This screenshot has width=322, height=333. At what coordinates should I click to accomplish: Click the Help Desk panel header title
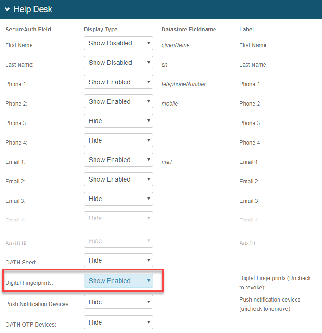[33, 9]
